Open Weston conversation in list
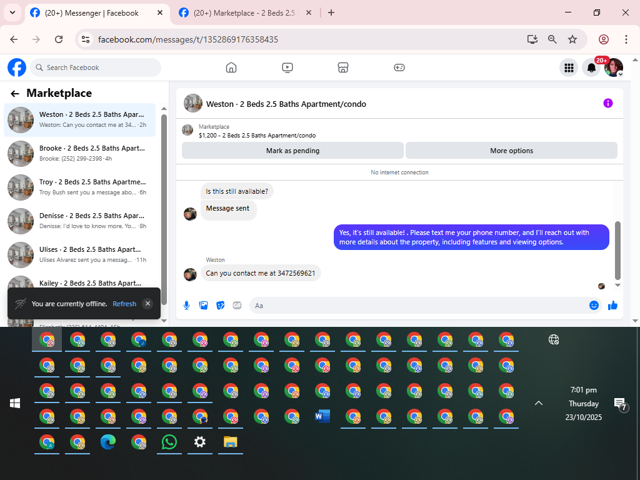 coord(79,120)
